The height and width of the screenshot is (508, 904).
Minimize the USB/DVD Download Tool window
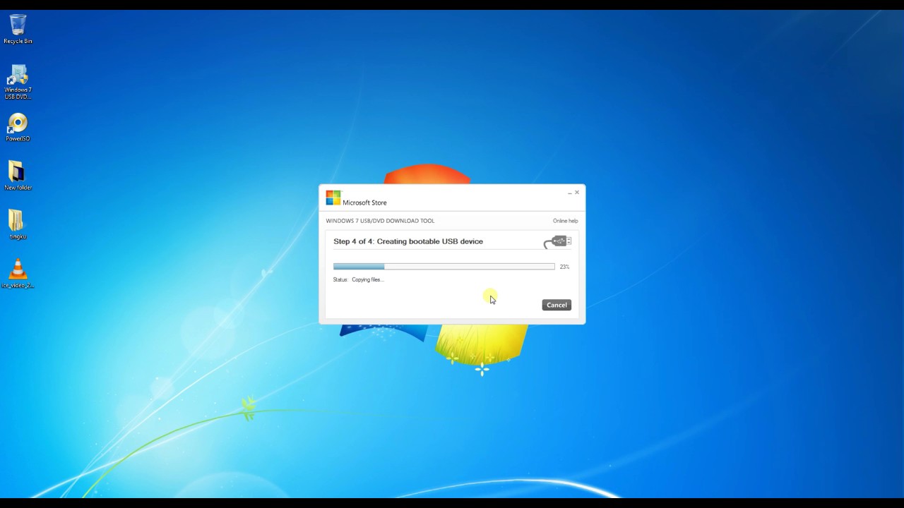point(569,193)
